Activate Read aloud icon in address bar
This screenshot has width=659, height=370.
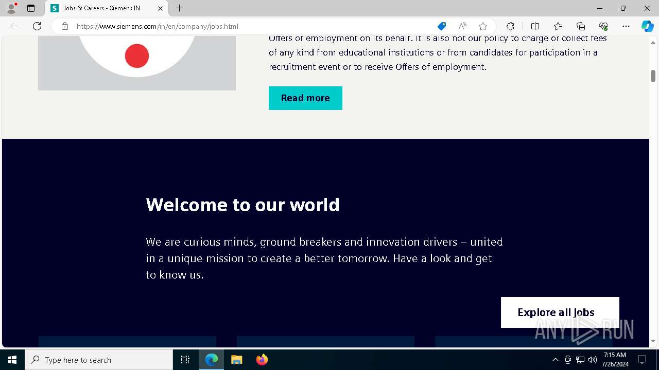pos(462,26)
